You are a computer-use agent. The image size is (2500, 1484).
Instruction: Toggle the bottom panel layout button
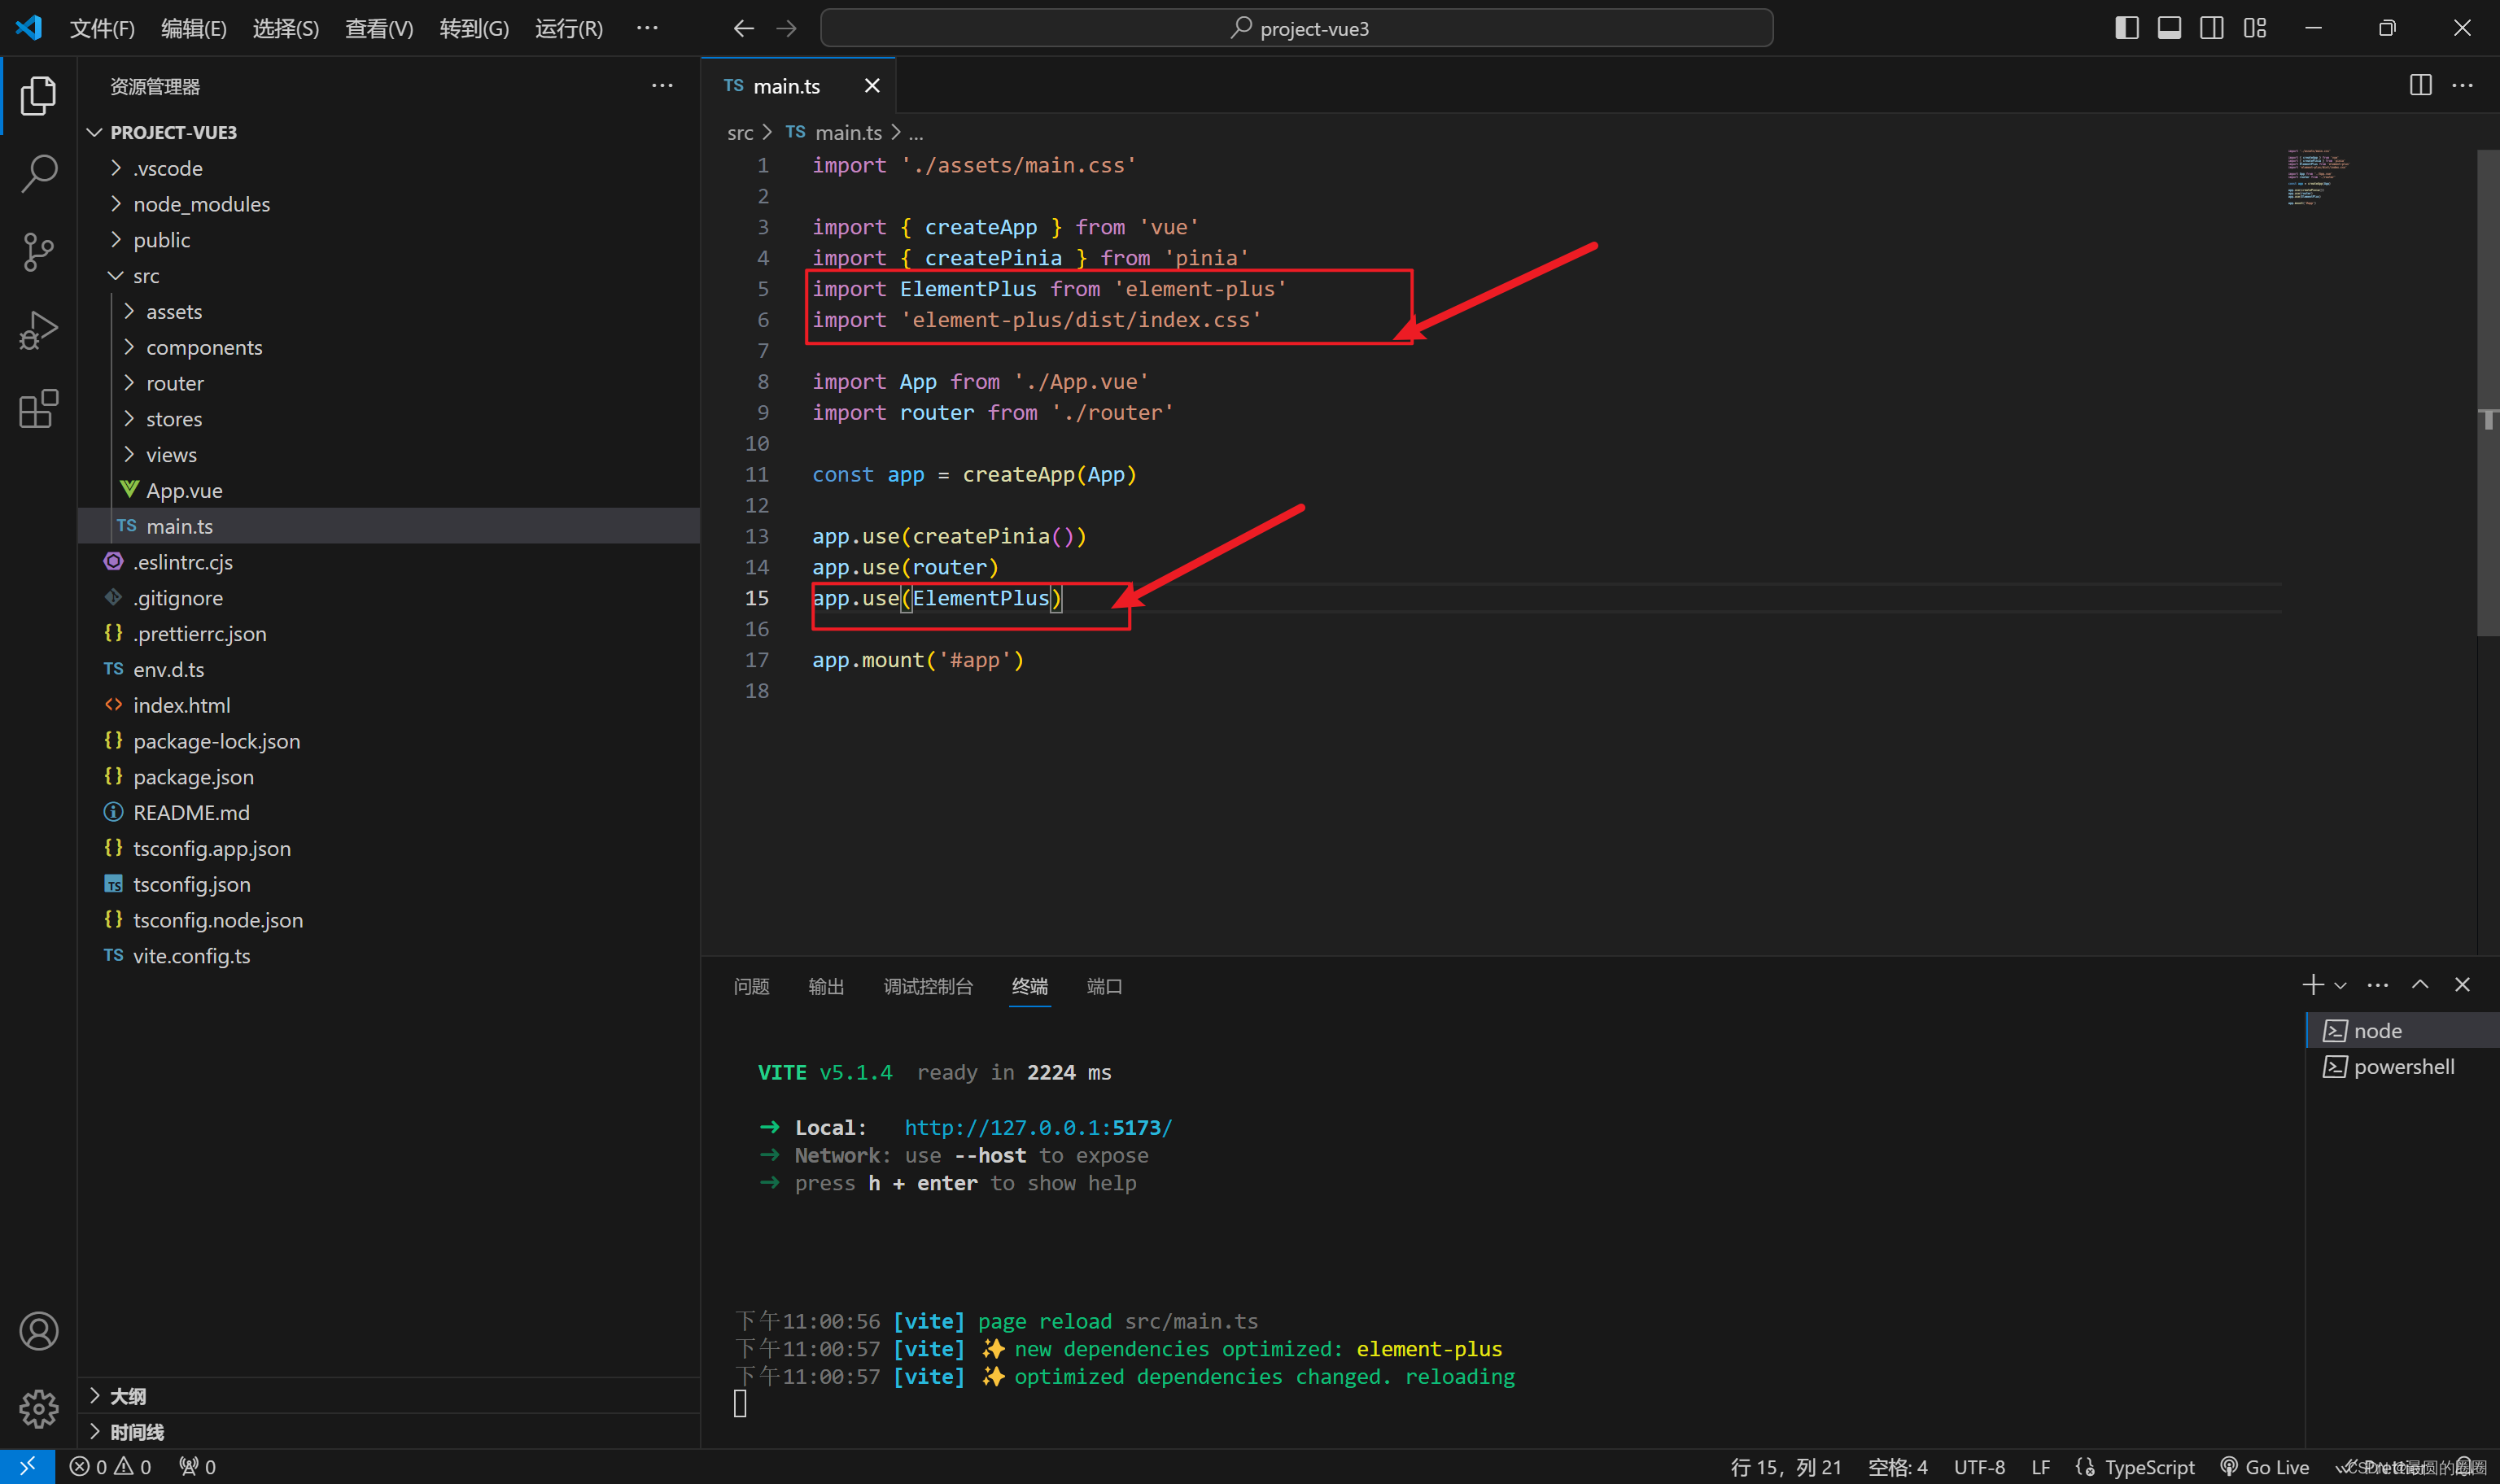pos(2169,28)
